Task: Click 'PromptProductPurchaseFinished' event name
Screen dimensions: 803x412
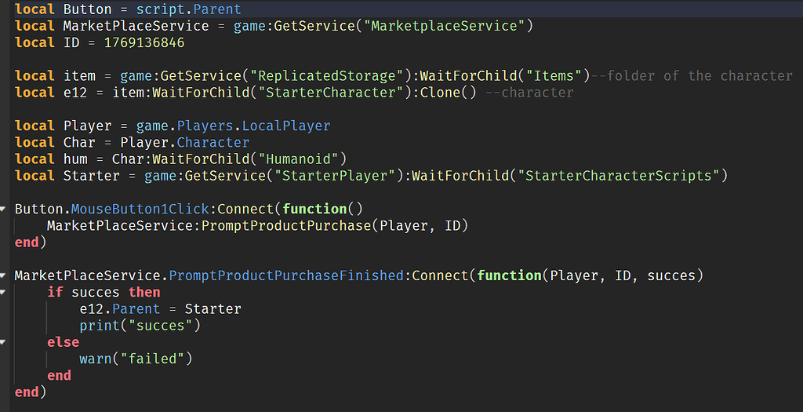Action: click(286, 275)
